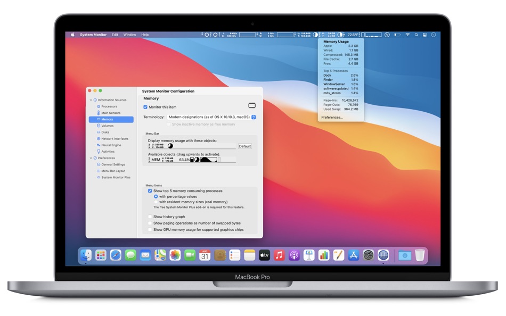Open Music from the Dock
Screen dimensions: 506x316
point(279,255)
